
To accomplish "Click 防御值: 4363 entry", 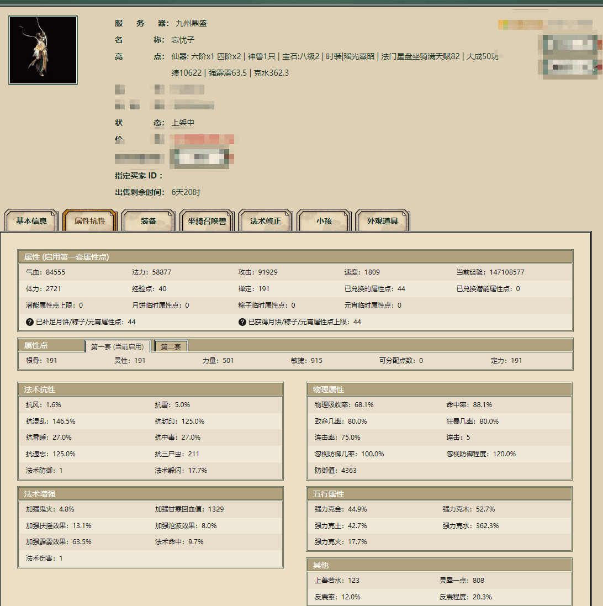I will (x=335, y=470).
